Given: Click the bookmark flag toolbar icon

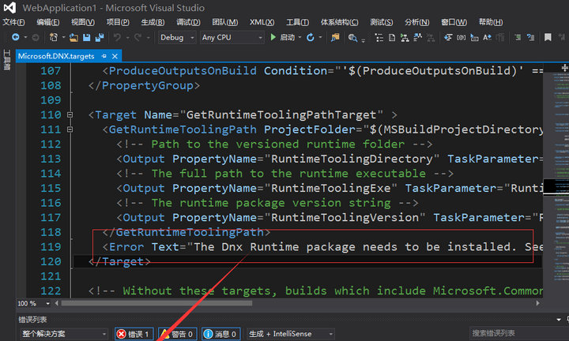Looking at the screenshot, I should (x=548, y=37).
